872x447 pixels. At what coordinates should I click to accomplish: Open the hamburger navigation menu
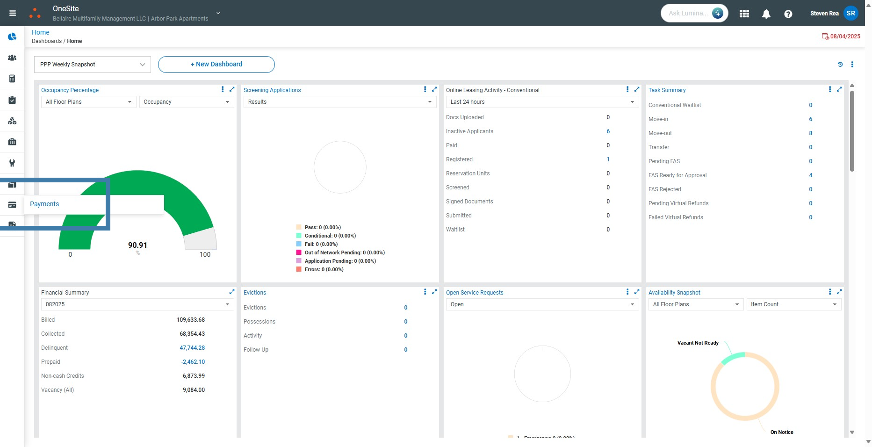(x=13, y=13)
